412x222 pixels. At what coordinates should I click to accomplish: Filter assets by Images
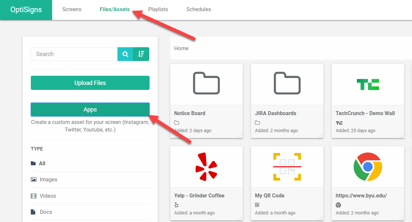(x=48, y=179)
